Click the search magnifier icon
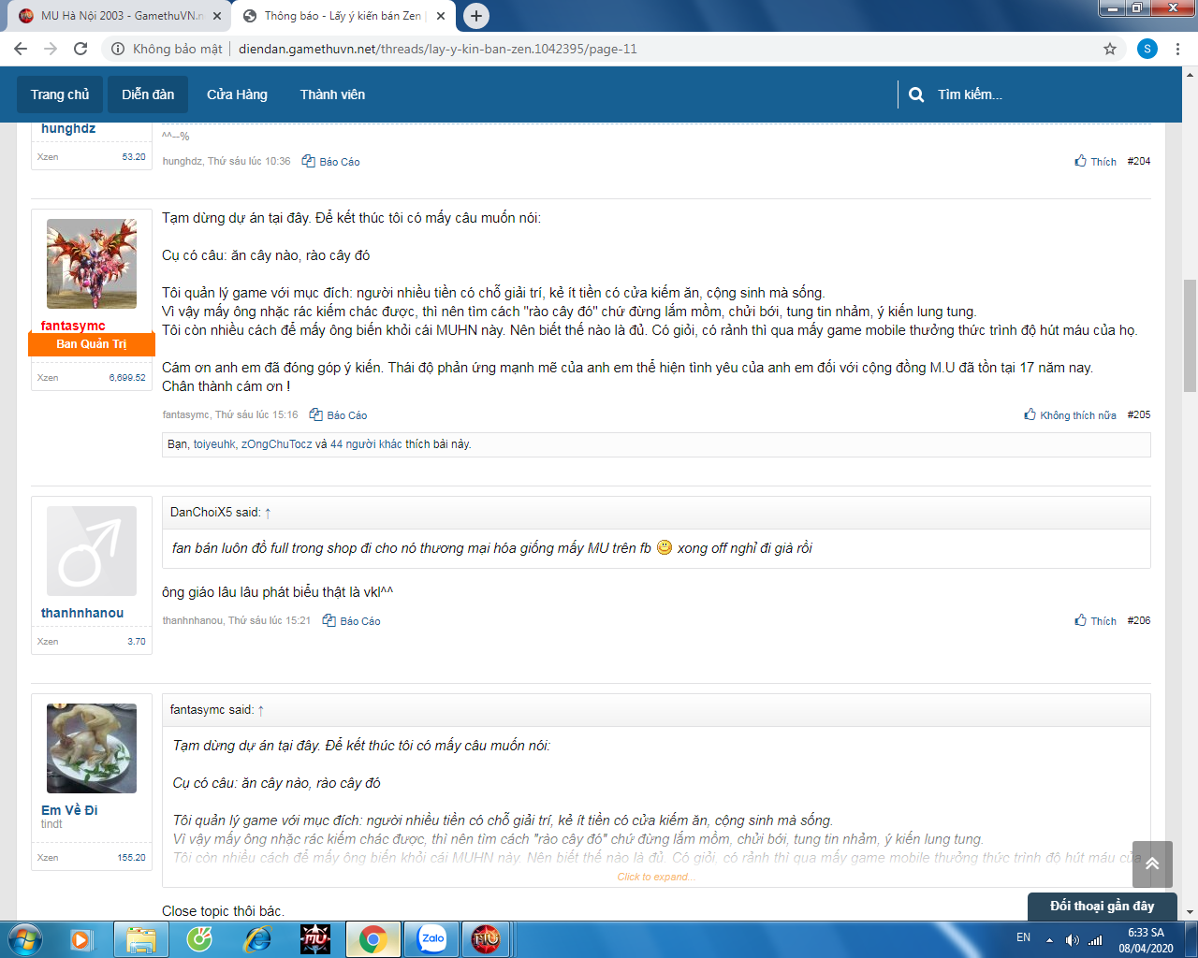Screen dimensions: 1198x958 (x=916, y=94)
